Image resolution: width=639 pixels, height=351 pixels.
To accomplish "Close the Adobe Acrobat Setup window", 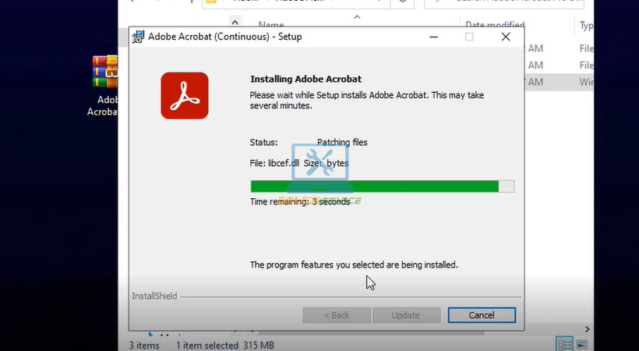I will 506,37.
